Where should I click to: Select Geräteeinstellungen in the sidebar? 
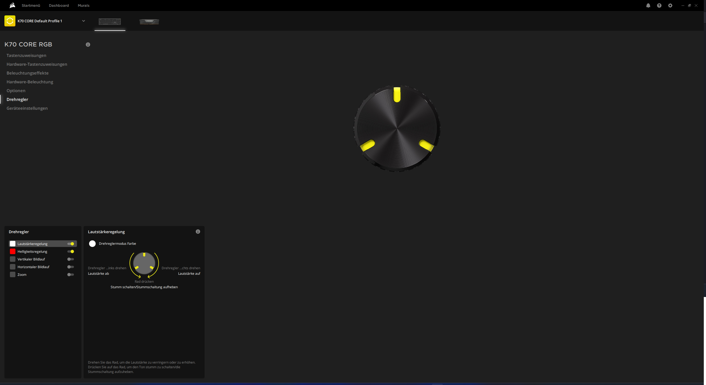(x=27, y=108)
